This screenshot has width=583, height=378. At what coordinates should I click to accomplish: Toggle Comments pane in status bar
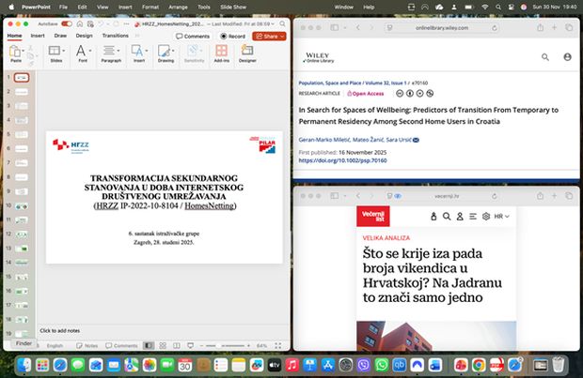pos(120,346)
